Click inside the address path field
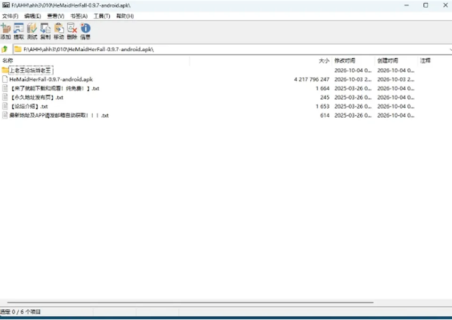Viewport: 452px width, 320px height. coord(232,49)
